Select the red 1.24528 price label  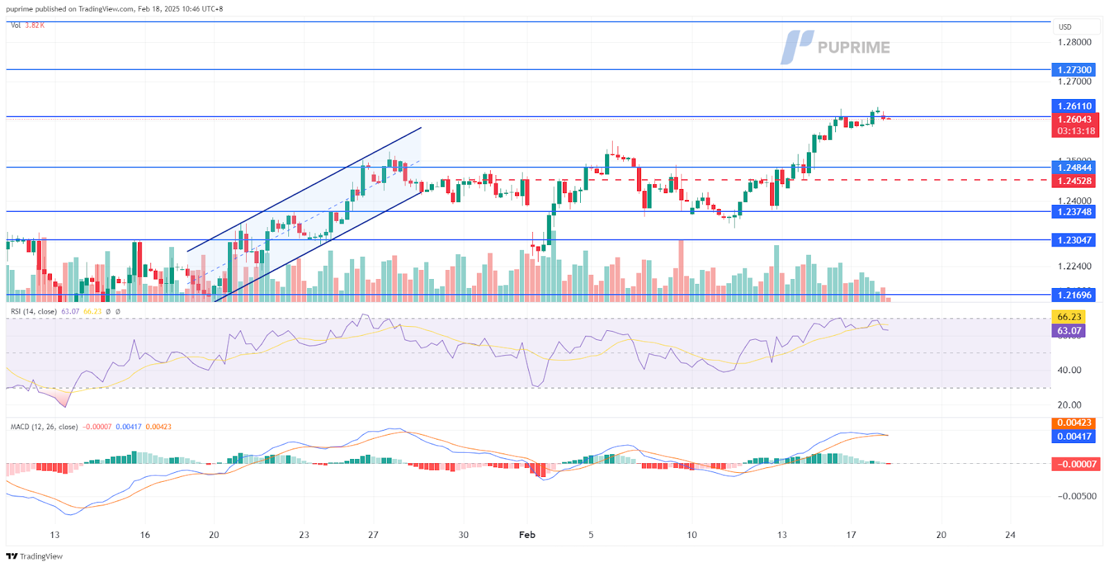point(1074,181)
